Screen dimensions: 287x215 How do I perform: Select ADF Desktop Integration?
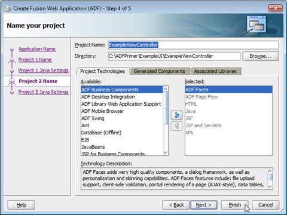122,97
